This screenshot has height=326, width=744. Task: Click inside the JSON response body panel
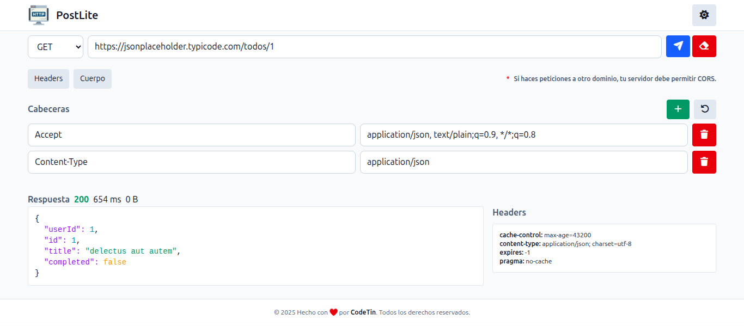click(255, 246)
